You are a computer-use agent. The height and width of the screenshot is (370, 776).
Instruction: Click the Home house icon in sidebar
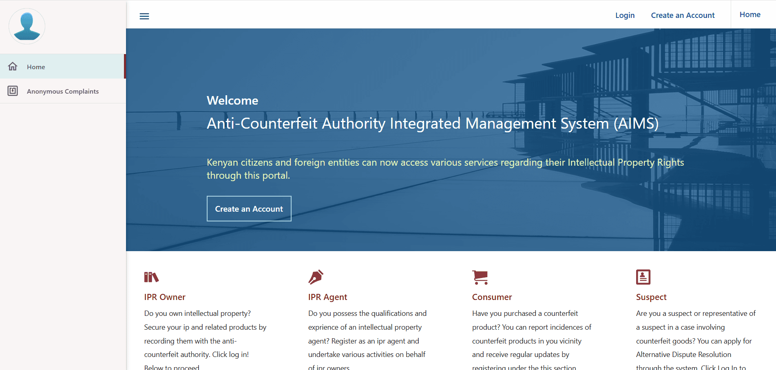(13, 66)
